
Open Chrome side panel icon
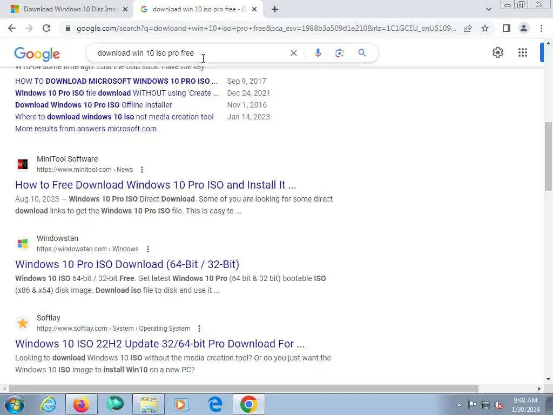(507, 28)
